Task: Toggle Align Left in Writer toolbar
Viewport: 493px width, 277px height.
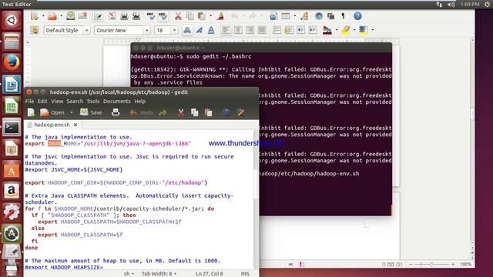Action: tap(226, 30)
